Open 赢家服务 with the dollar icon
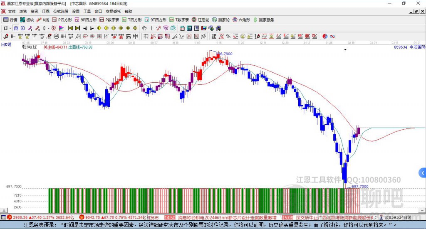 [263, 20]
